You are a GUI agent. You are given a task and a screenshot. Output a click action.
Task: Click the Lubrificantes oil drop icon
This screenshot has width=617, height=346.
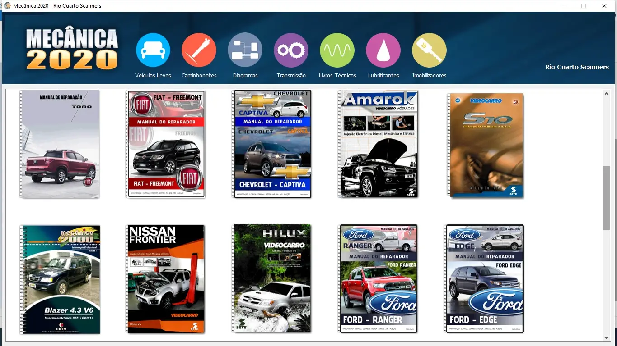click(x=383, y=50)
